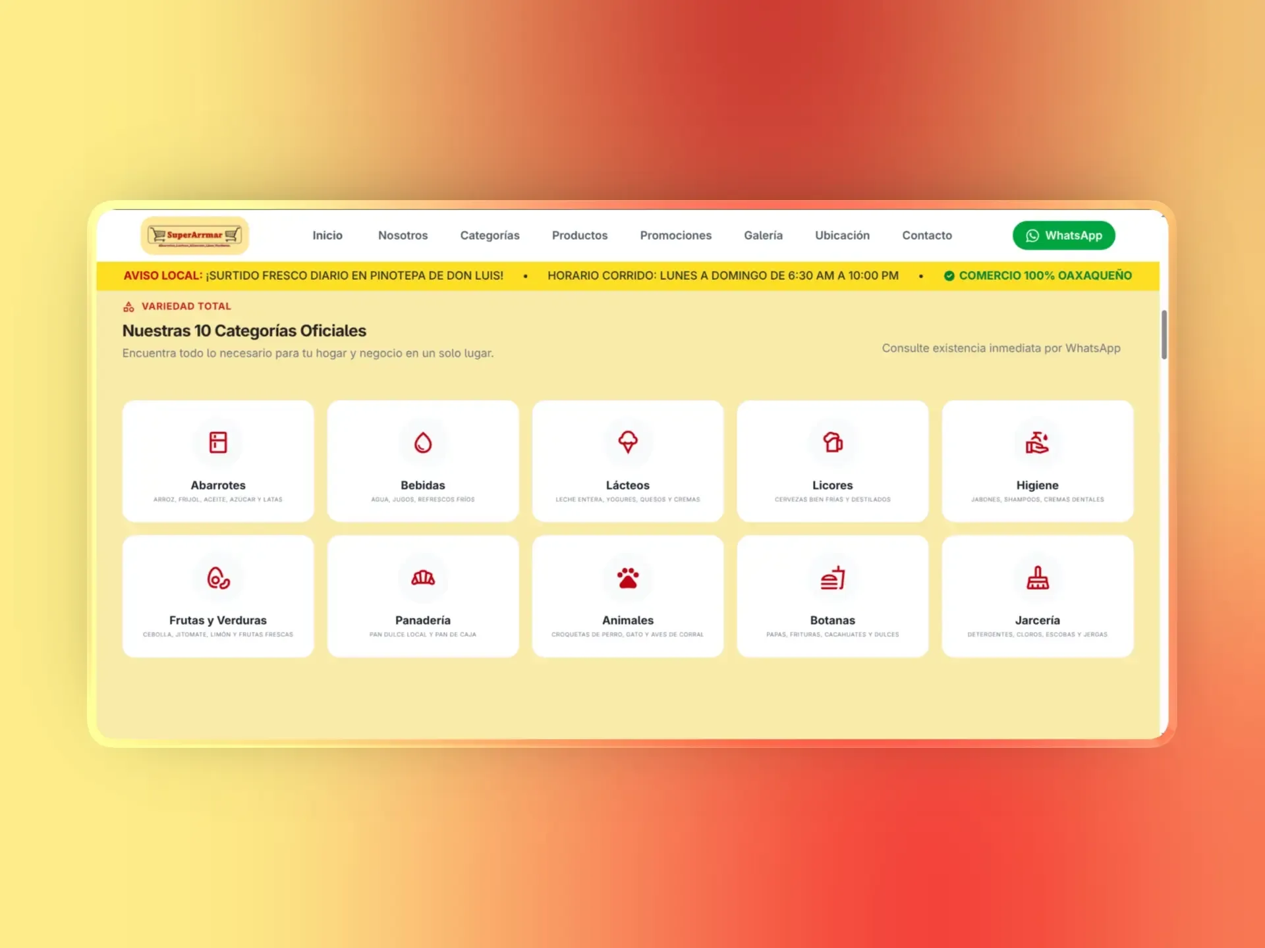Click the green WhatsApp button
Screen dimensions: 1265x948
1063,235
